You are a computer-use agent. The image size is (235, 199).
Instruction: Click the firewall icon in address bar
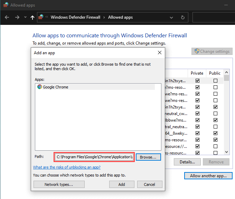click(41, 17)
